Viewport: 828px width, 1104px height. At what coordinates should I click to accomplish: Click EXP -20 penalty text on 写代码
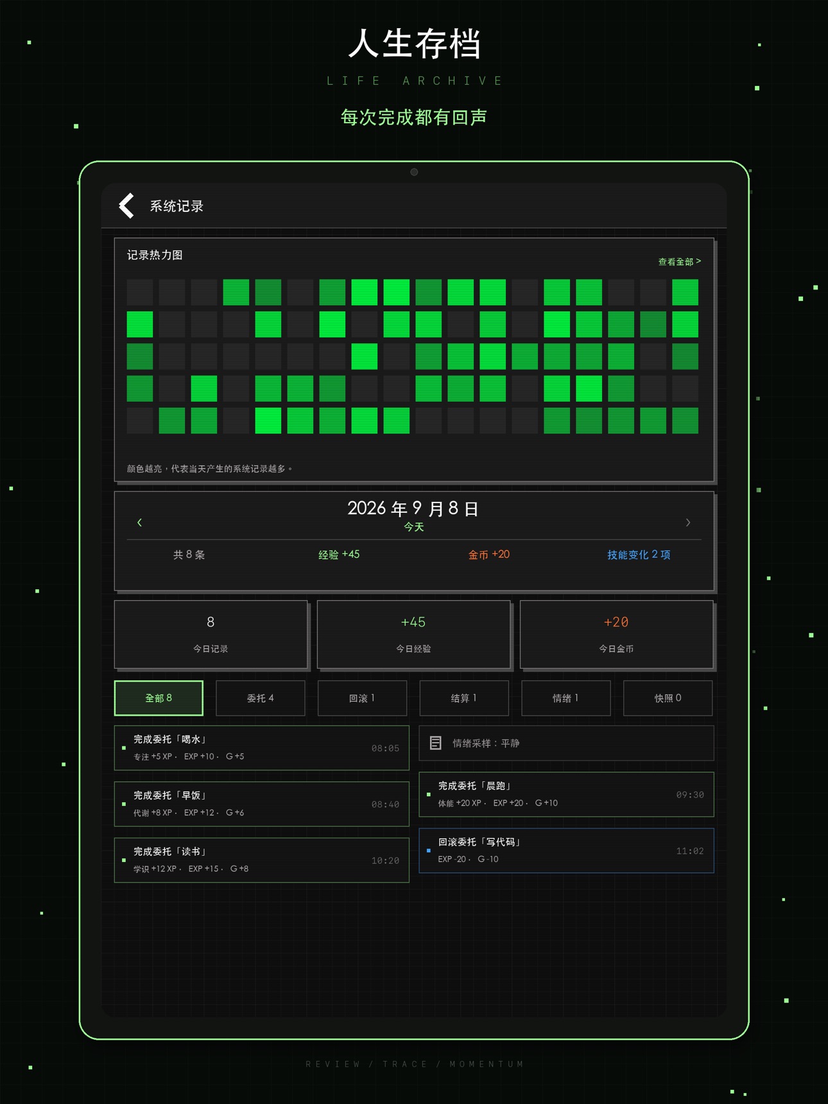[x=452, y=859]
